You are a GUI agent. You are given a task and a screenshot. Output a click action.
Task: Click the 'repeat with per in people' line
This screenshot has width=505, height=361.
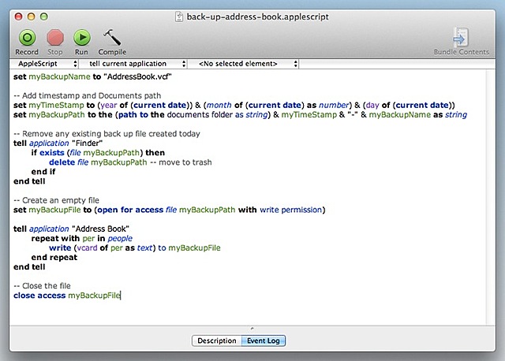click(x=82, y=238)
